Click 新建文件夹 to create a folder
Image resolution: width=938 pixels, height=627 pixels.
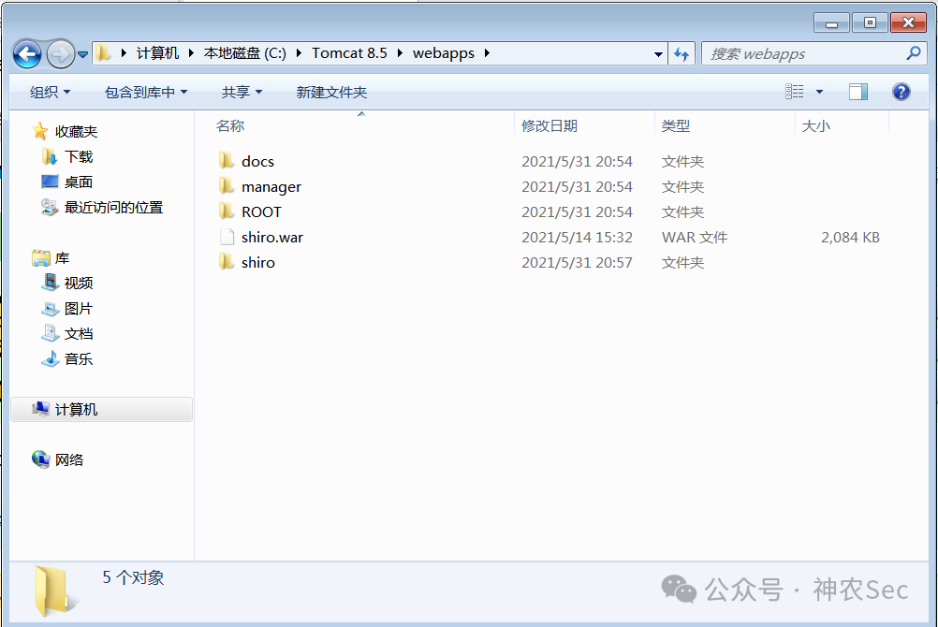point(330,91)
